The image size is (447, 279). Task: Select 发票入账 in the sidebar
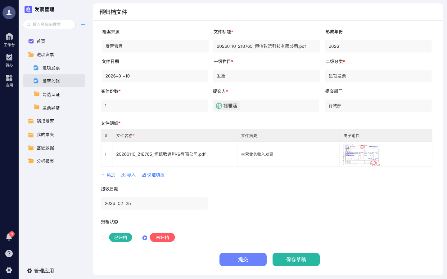tap(54, 81)
